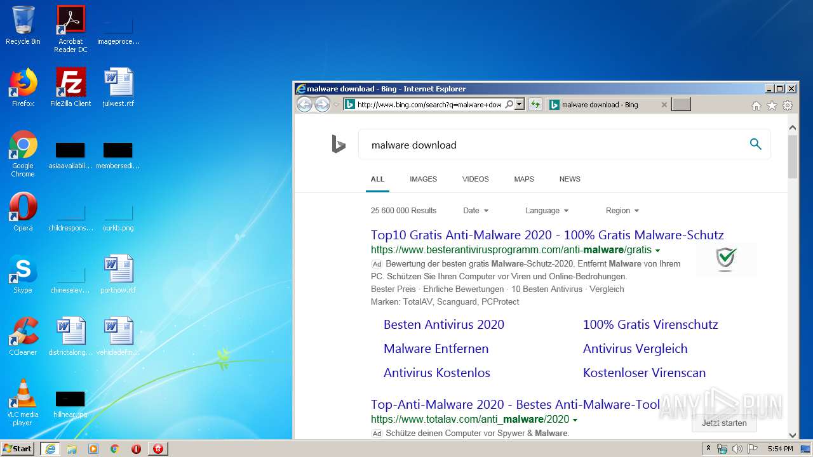Click the Internet Explorer Back button
The height and width of the screenshot is (457, 813).
304,105
